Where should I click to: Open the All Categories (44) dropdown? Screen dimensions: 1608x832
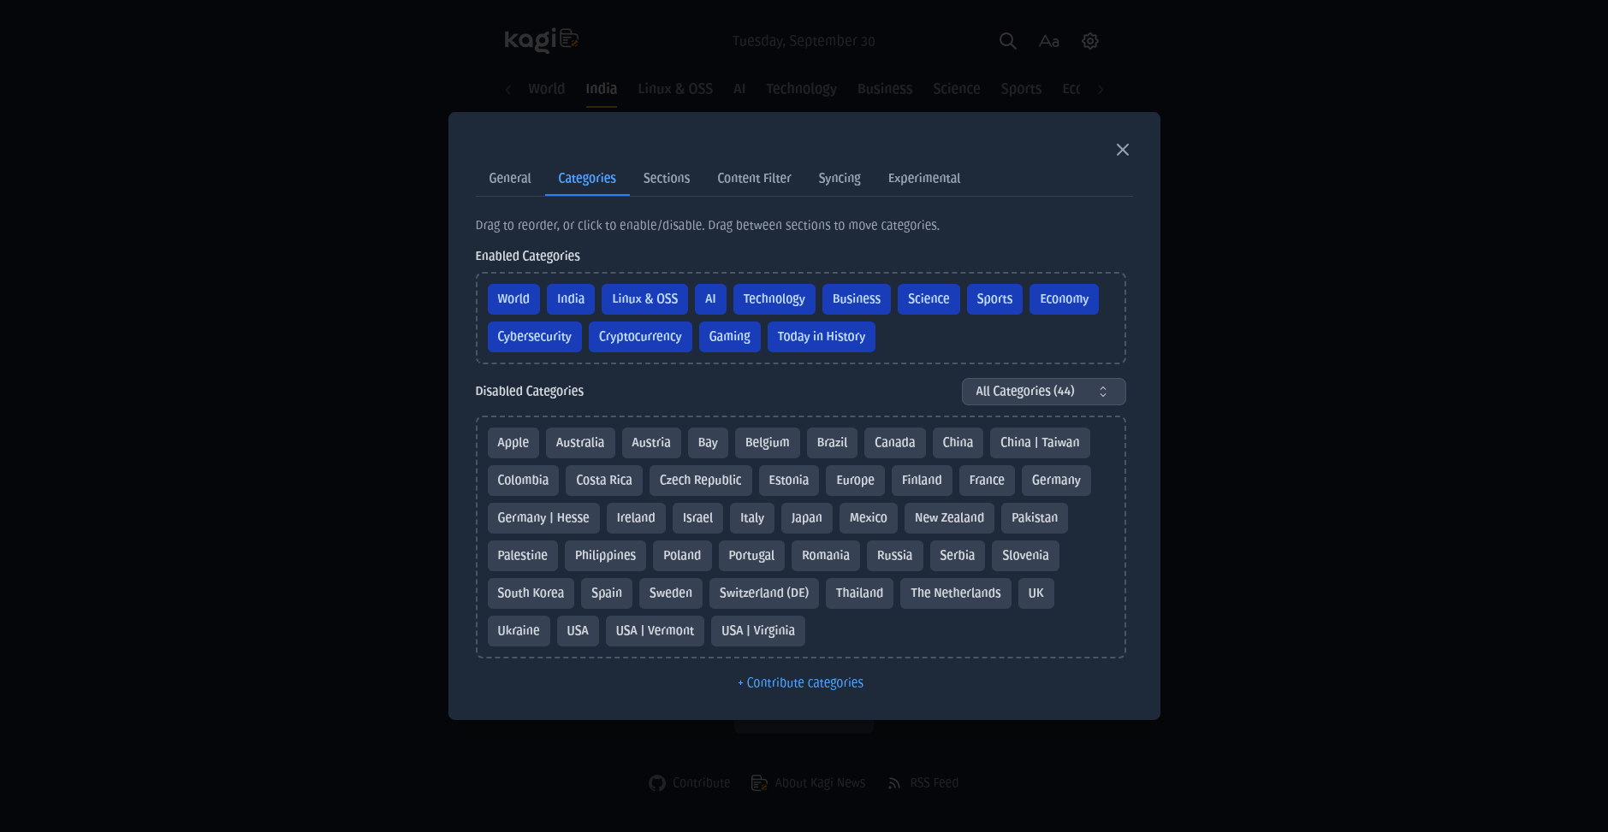point(1042,392)
